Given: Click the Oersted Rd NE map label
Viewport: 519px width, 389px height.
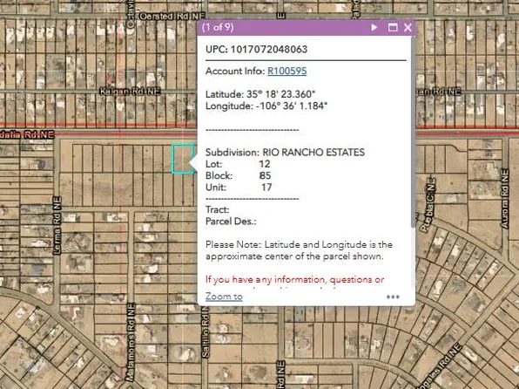Looking at the screenshot, I should [x=172, y=16].
